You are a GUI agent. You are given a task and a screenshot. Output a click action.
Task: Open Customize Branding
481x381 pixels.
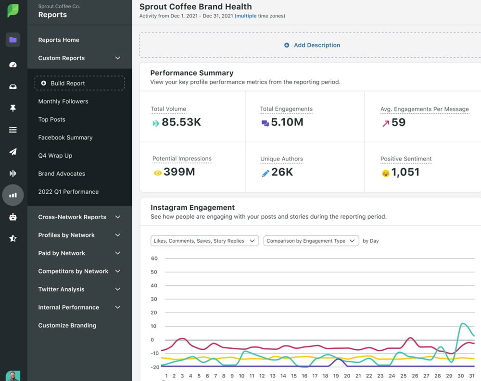click(67, 326)
